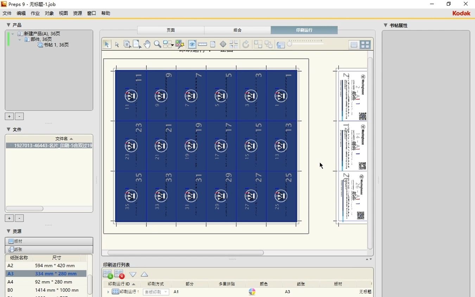This screenshot has height=297, width=475.
Task: Activate the hand pan tool
Action: coord(147,44)
